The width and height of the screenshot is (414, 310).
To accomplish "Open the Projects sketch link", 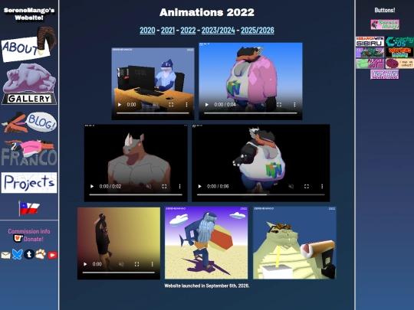I will (x=29, y=183).
